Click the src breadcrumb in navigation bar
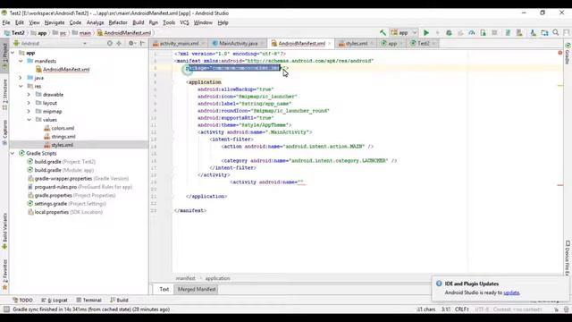The height and width of the screenshot is (322, 572). coord(63,33)
